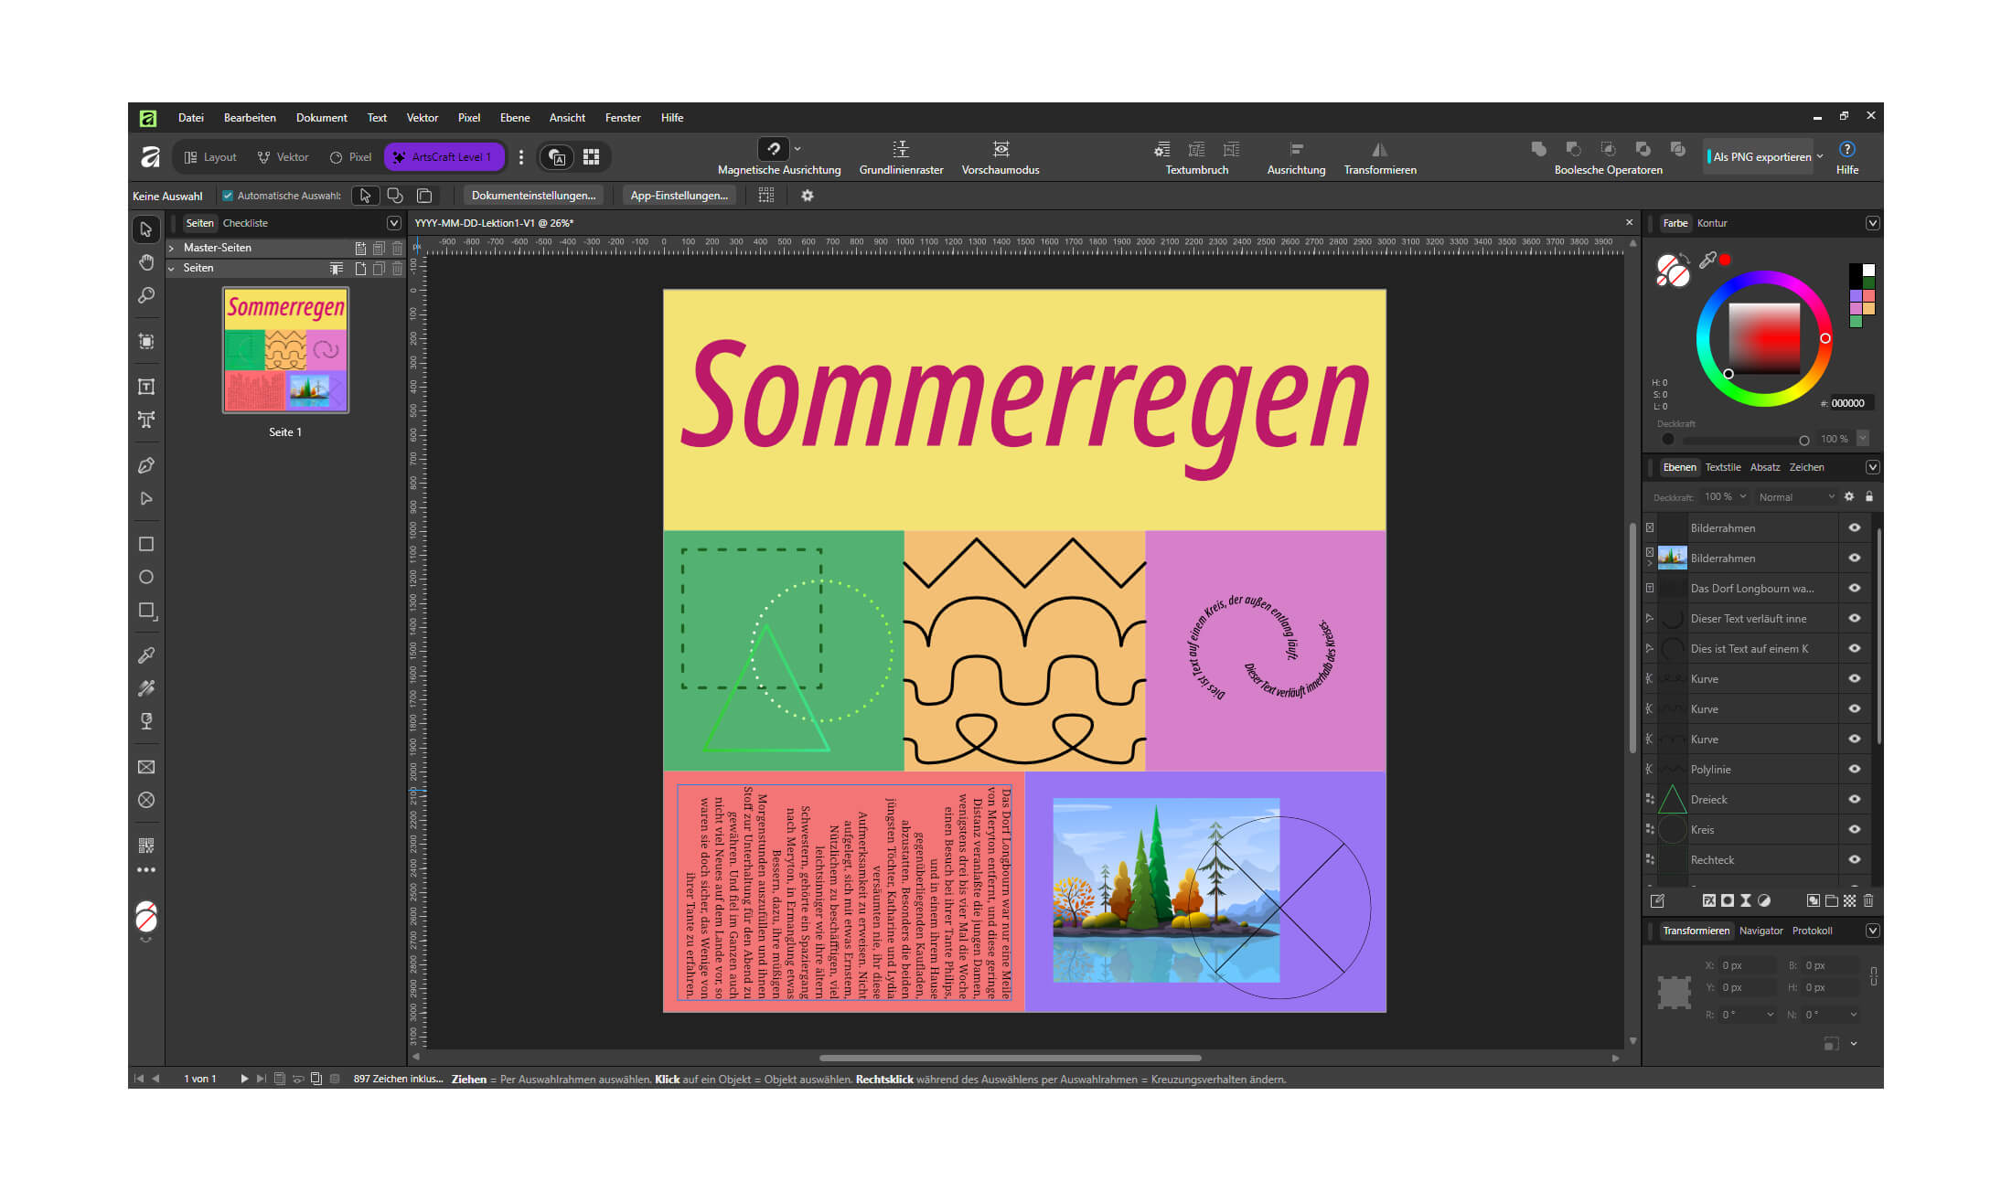This screenshot has width=2012, height=1192.
Task: Open the export dropdown arrow next to PNG
Action: click(x=1820, y=157)
